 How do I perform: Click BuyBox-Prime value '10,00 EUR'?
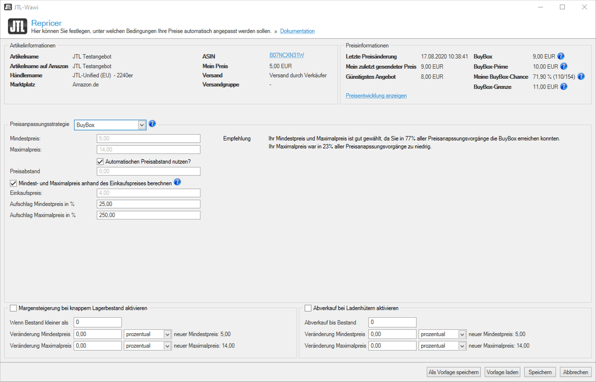tap(545, 67)
